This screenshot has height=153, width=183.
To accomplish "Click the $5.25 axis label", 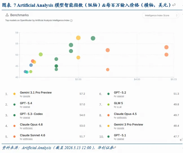I will (x=174, y=79).
